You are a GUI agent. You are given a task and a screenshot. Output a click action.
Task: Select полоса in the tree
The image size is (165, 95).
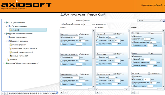pos(14,60)
